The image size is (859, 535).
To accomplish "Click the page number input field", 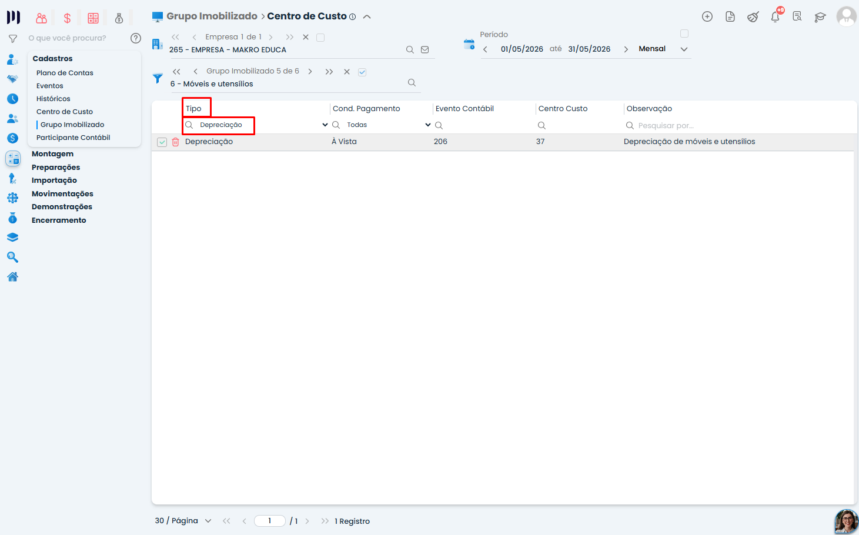I will [x=270, y=521].
